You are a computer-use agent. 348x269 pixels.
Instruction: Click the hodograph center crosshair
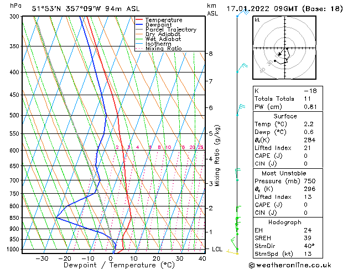coord(284,48)
